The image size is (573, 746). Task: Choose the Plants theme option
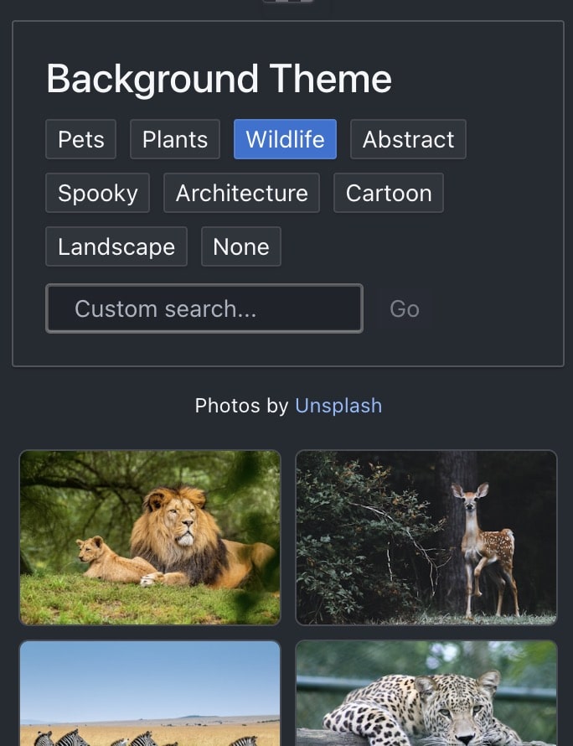[x=175, y=139]
